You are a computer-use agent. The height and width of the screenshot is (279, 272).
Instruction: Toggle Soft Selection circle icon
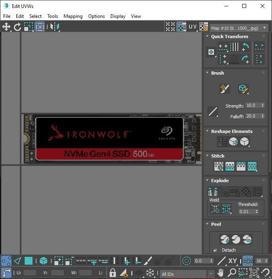[187, 261]
